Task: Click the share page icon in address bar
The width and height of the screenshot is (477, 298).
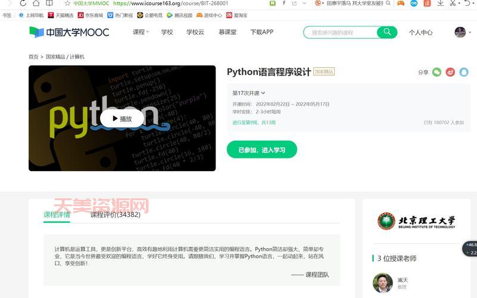Action: pyautogui.click(x=294, y=4)
